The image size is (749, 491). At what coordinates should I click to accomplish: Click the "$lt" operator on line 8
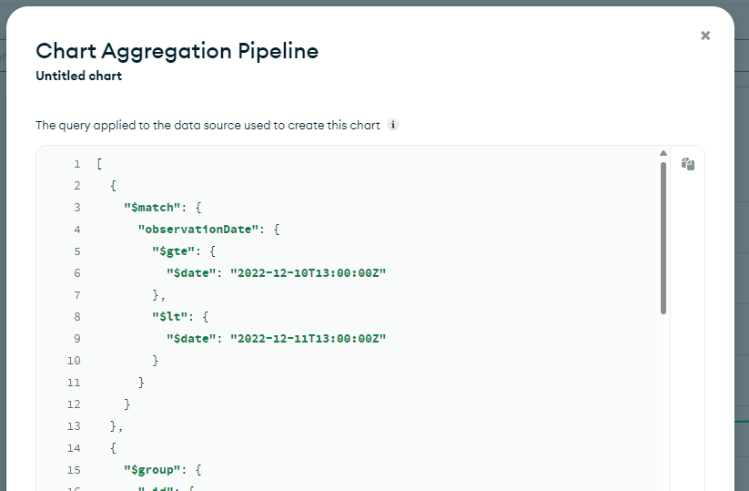168,317
